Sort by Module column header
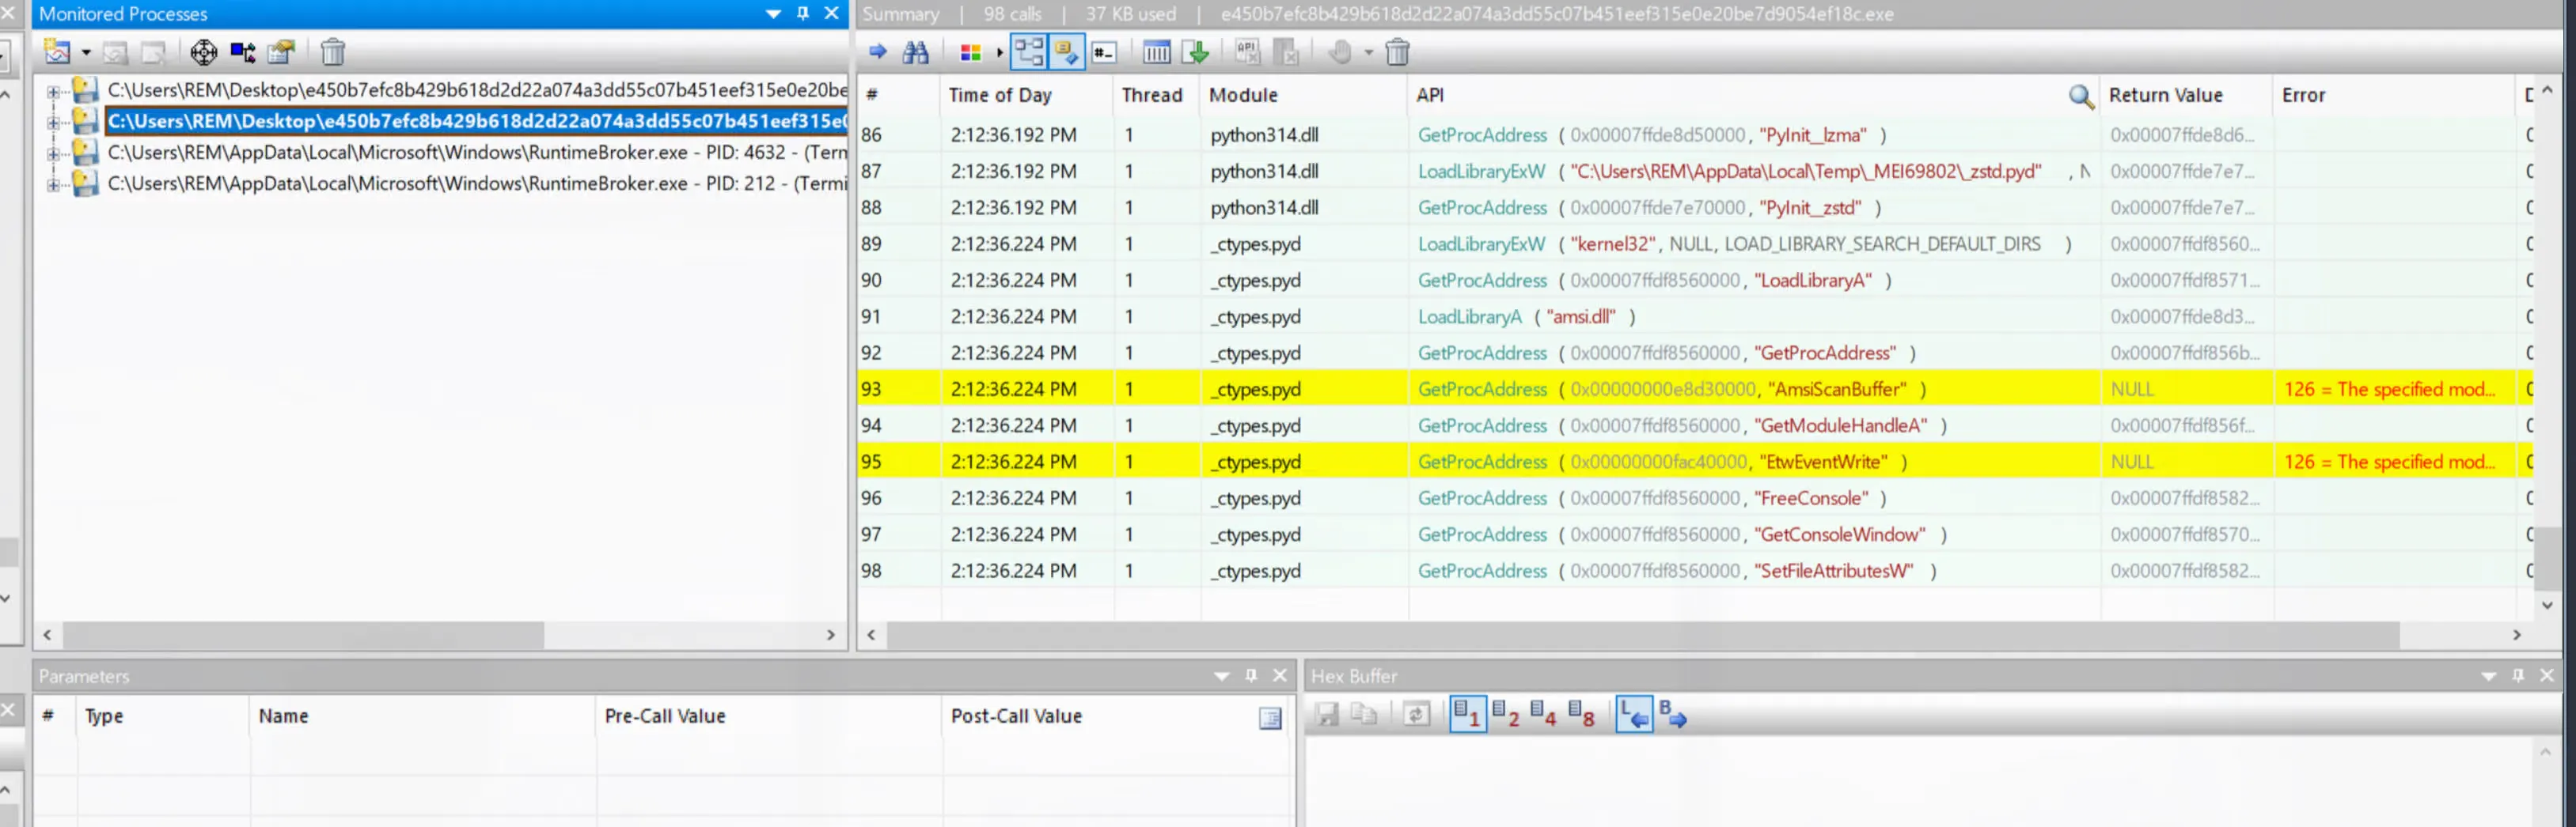This screenshot has width=2576, height=827. point(1304,96)
